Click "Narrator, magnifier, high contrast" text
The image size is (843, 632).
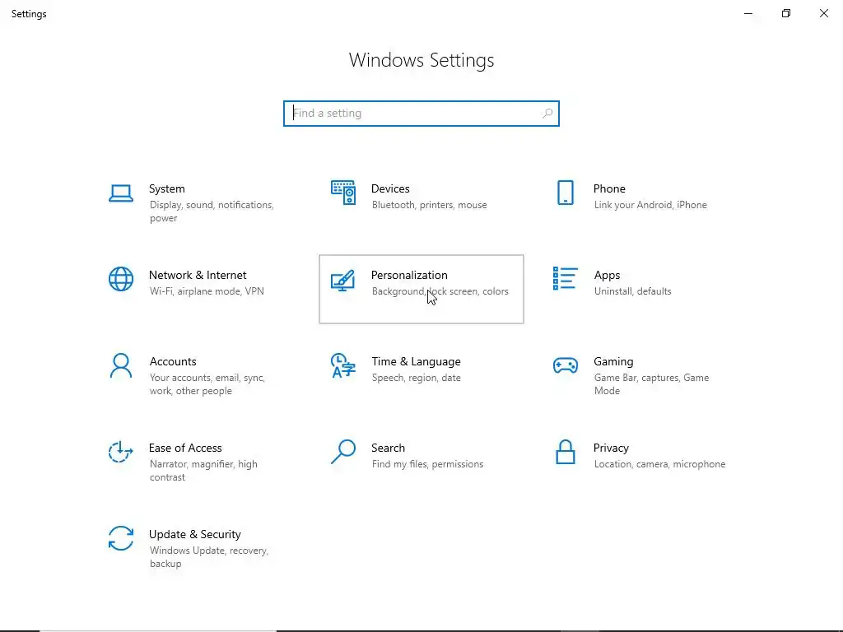click(203, 471)
